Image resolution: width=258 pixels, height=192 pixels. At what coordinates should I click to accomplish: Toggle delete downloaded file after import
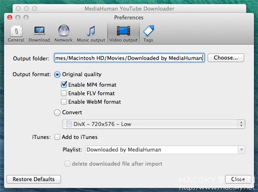(x=68, y=164)
